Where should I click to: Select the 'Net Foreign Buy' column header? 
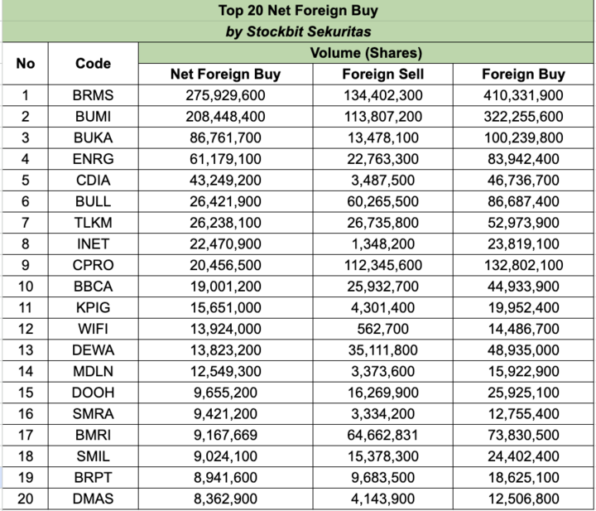pyautogui.click(x=225, y=74)
